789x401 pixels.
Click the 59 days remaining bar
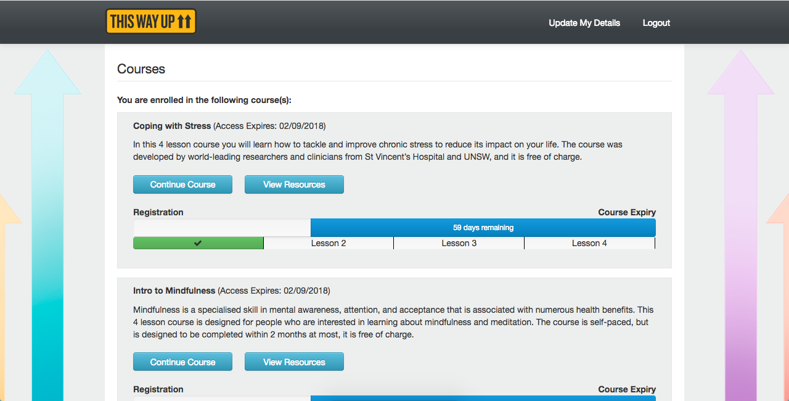[483, 228]
